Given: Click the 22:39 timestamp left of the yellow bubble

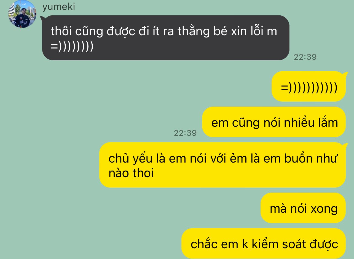Looking at the screenshot, I should (185, 133).
